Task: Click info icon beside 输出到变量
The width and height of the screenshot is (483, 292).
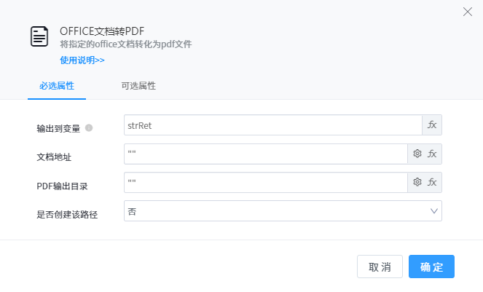Action: pyautogui.click(x=89, y=127)
